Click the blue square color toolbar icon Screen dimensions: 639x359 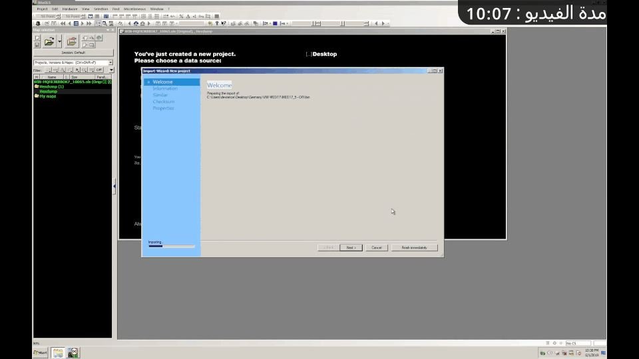275,24
